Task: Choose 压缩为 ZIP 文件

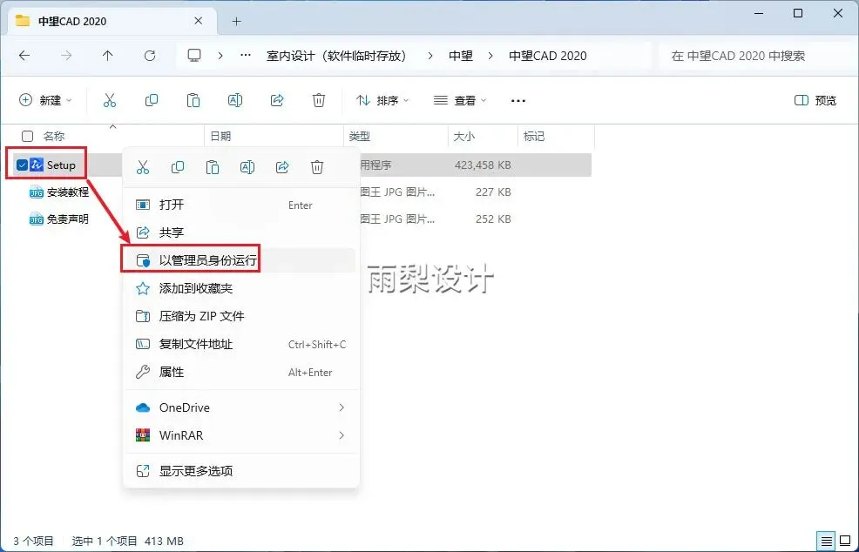Action: (x=241, y=316)
